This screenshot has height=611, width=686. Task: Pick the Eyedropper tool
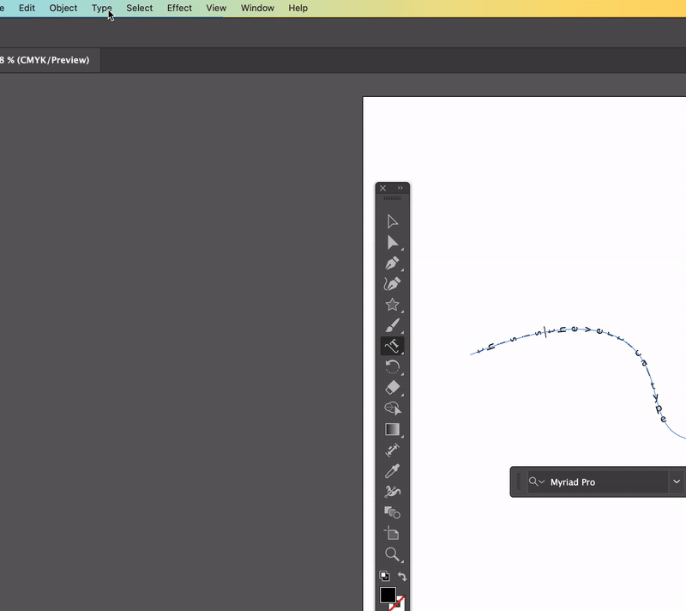392,471
